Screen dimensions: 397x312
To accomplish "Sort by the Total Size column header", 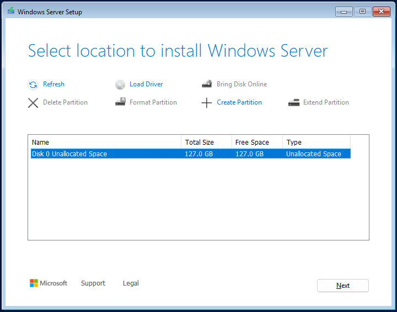I will pos(207,142).
